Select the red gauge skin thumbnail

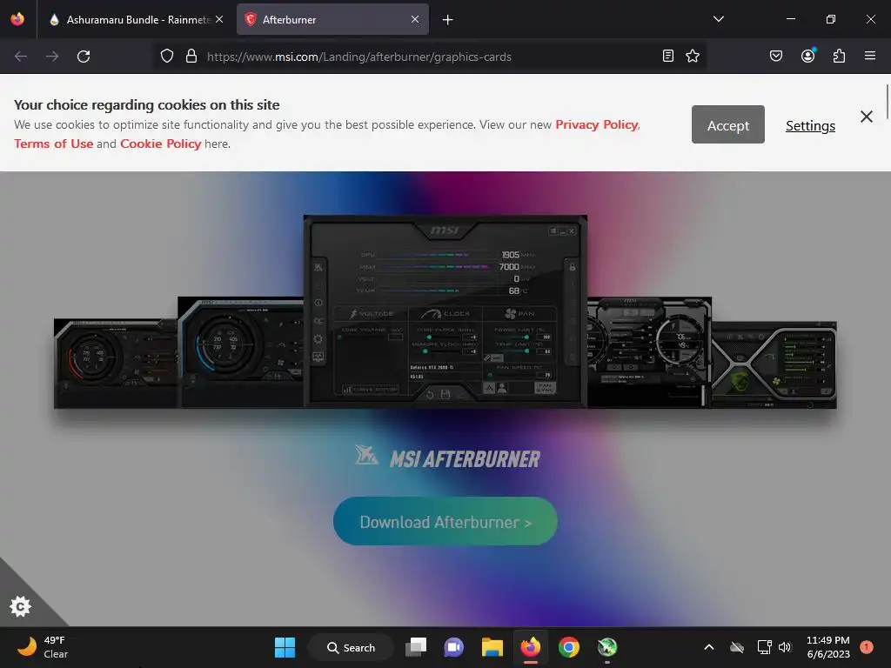coord(116,364)
